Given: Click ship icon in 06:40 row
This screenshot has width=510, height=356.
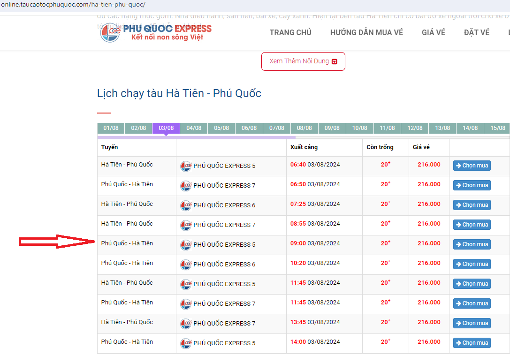Looking at the screenshot, I should pyautogui.click(x=186, y=166).
